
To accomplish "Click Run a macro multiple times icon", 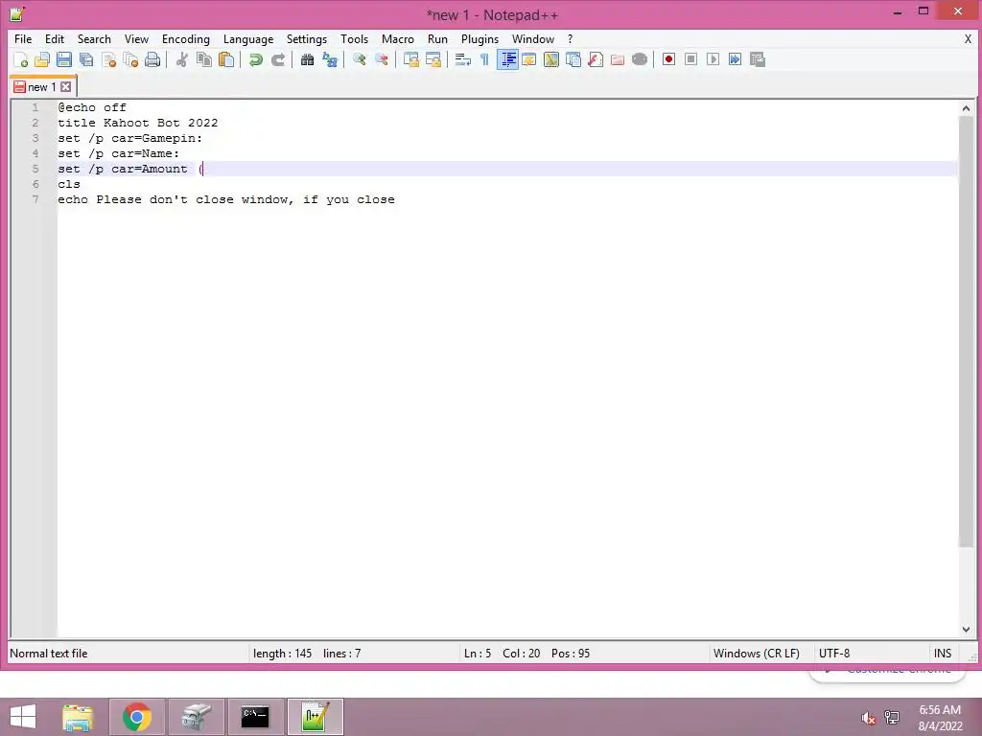I will pyautogui.click(x=735, y=59).
